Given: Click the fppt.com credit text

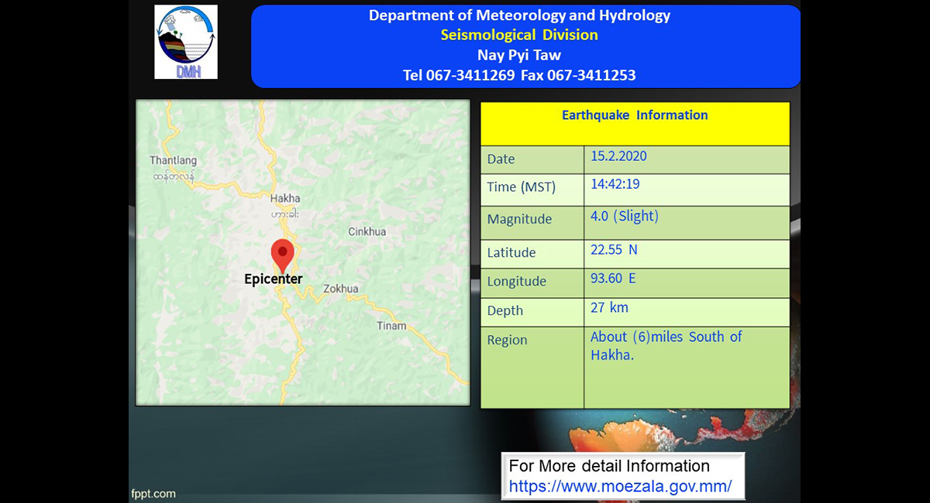Looking at the screenshot, I should pos(153,493).
